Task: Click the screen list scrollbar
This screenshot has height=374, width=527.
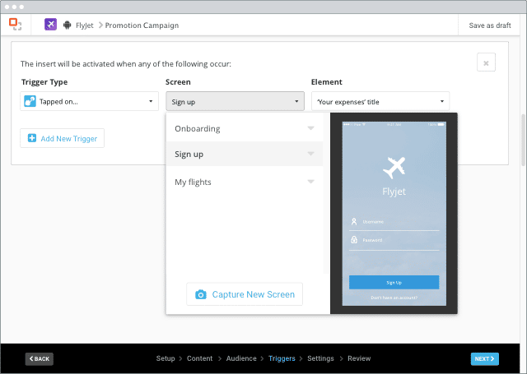Action: pyautogui.click(x=326, y=193)
